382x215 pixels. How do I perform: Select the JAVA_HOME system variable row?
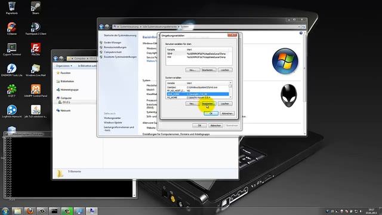tap(198, 94)
